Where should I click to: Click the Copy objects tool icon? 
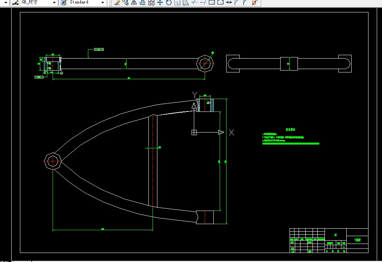pos(125,2)
